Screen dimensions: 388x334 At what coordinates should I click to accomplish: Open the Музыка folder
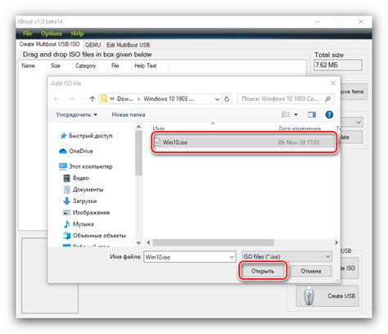point(79,224)
